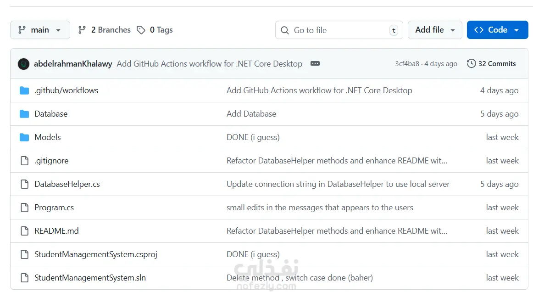Click the .github/workflows folder icon

coord(24,90)
